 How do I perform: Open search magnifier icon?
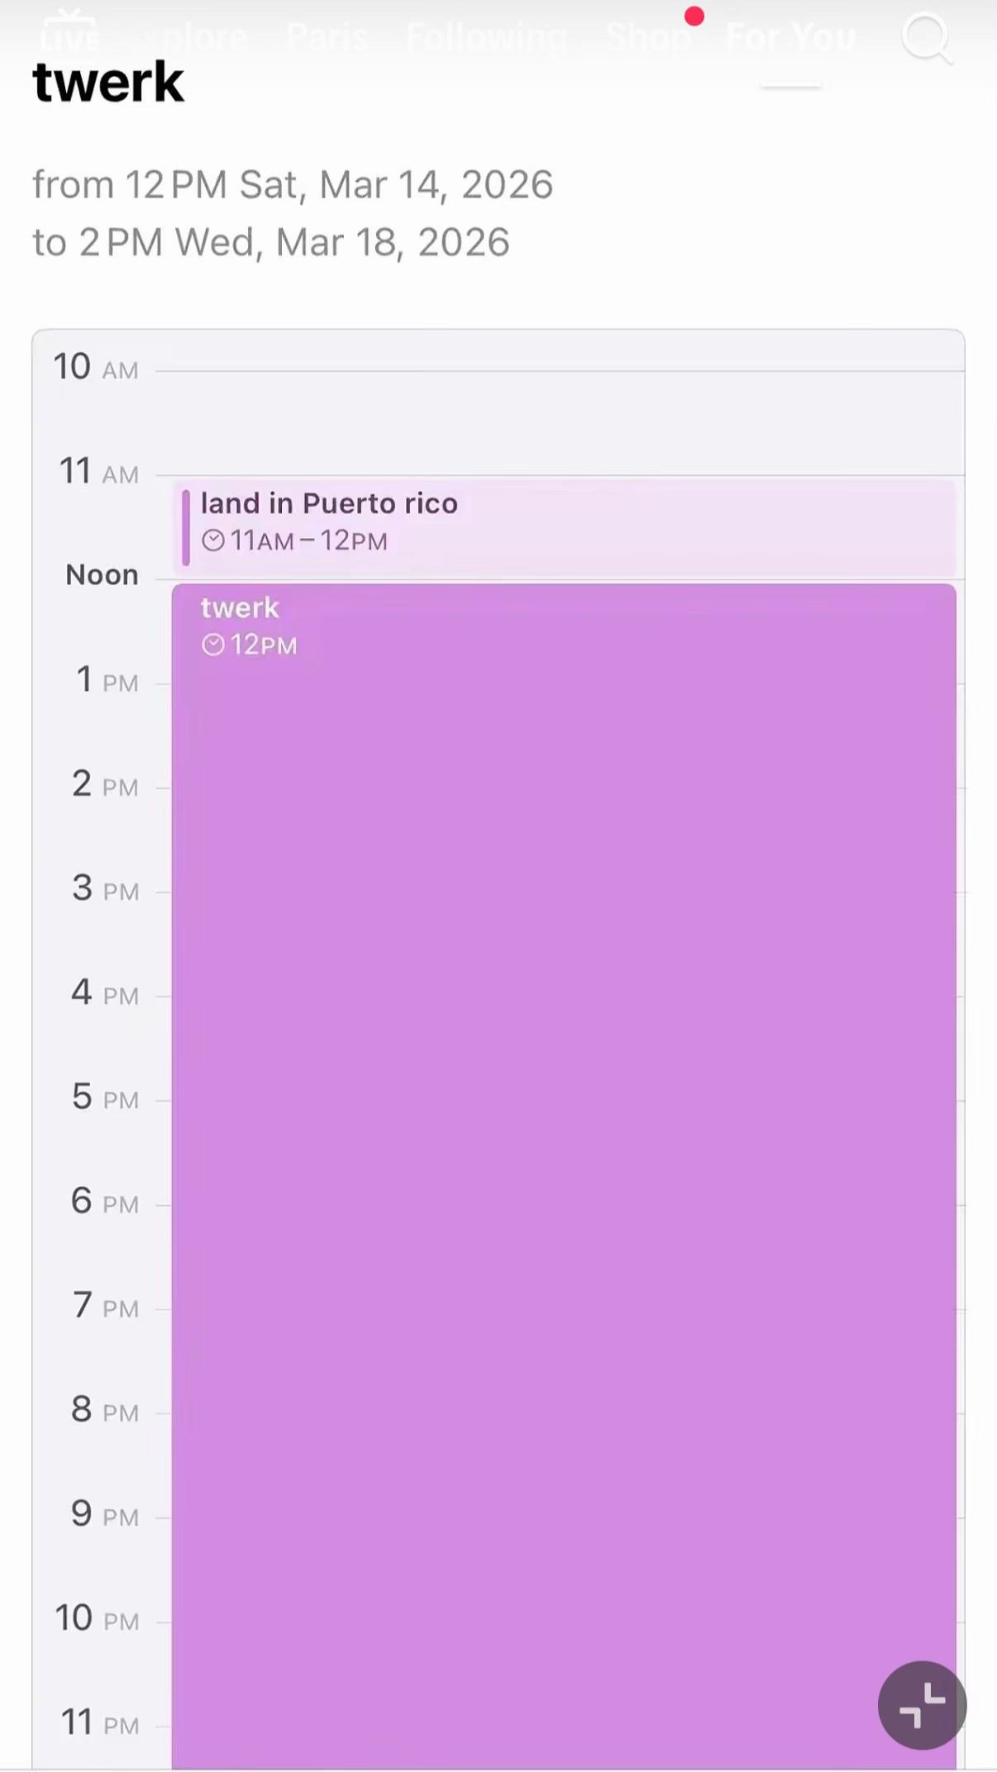(x=927, y=37)
